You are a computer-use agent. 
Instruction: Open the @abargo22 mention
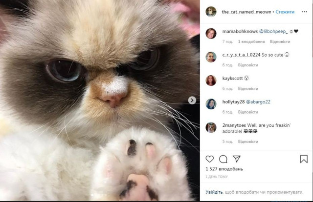258,102
